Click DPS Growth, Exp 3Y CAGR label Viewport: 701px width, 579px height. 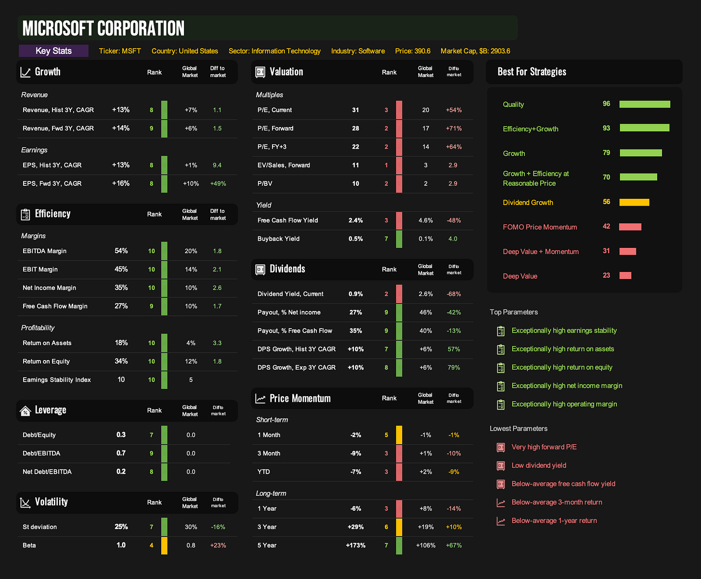(x=297, y=368)
